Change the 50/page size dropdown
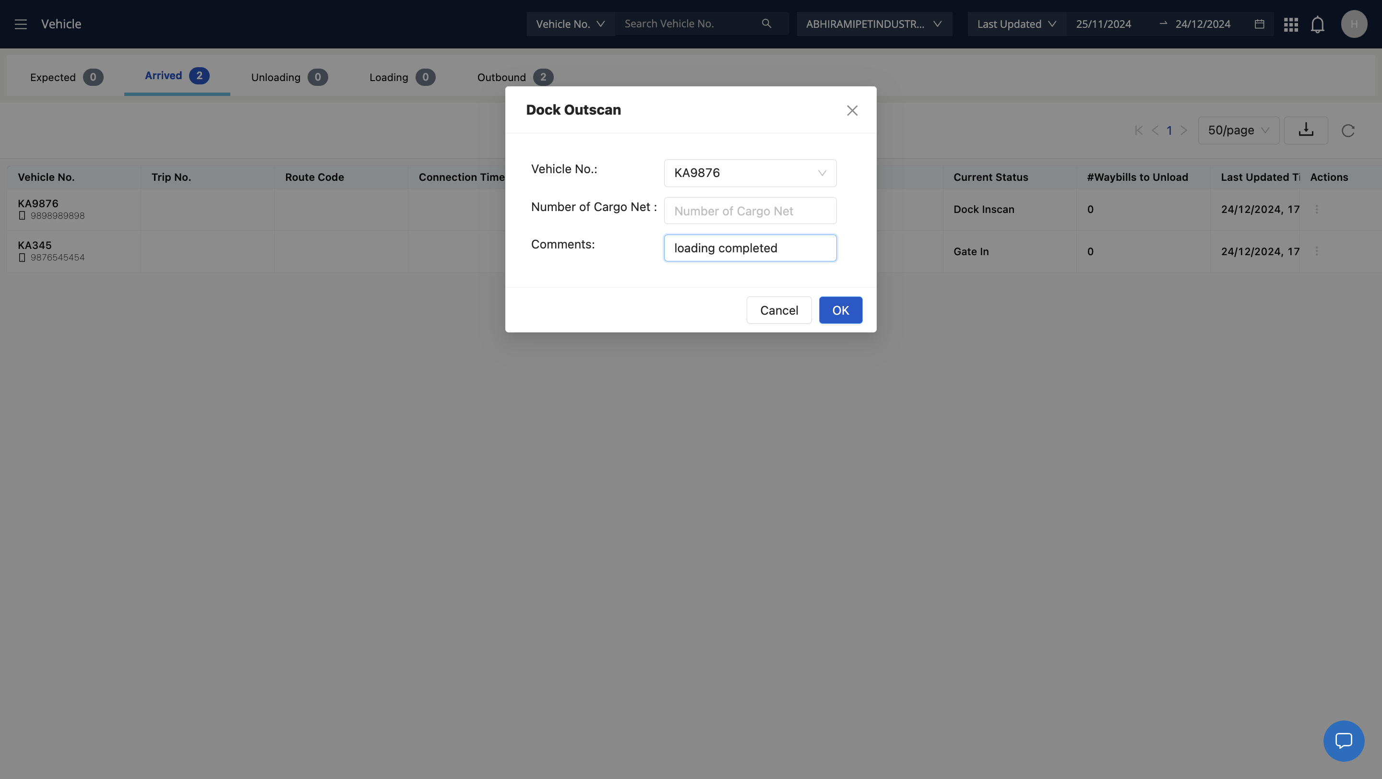Viewport: 1382px width, 779px height. [1238, 130]
